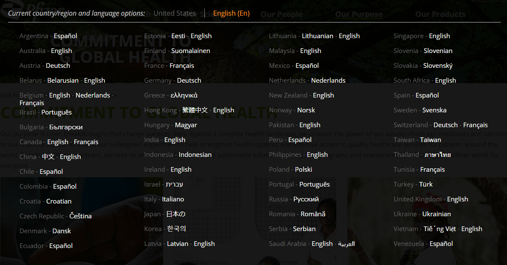This screenshot has height=265, width=507.
Task: Choose Deutsch for Germany
Action: point(189,81)
